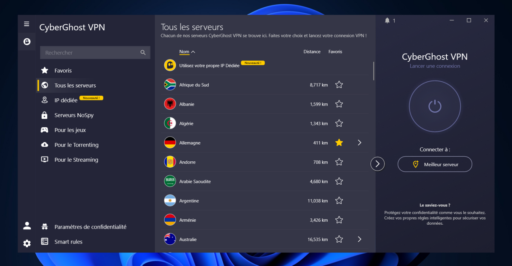The image size is (512, 266).
Task: Click the 411 km distance value
Action: (320, 143)
